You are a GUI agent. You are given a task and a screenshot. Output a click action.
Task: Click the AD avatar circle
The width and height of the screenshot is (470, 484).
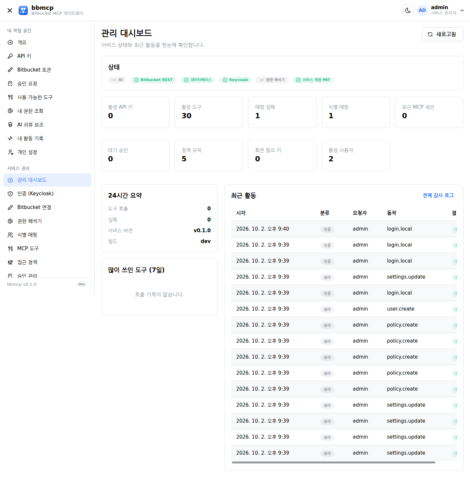tap(422, 10)
